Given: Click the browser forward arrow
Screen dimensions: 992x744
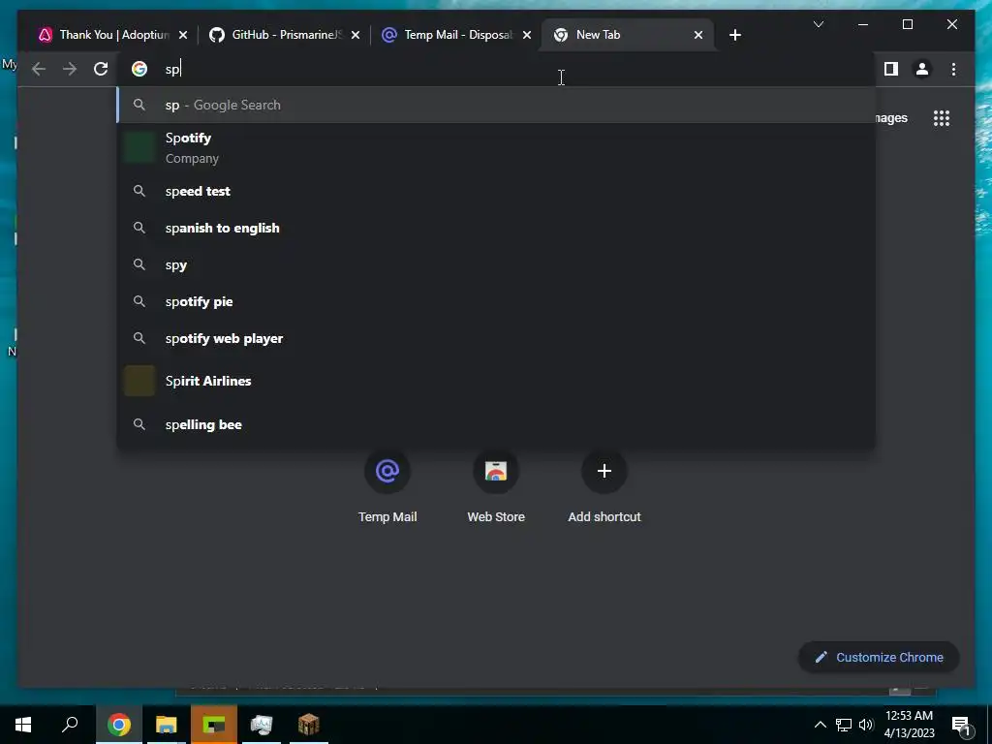Looking at the screenshot, I should pyautogui.click(x=70, y=69).
